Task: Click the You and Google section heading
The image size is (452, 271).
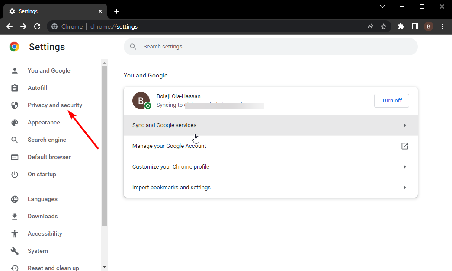Action: coord(146,75)
